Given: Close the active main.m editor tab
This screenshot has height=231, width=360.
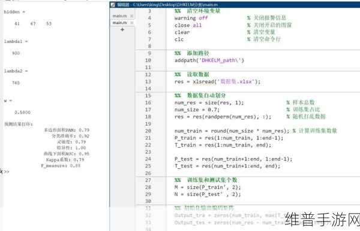Looking at the screenshot, I should click(x=132, y=23).
